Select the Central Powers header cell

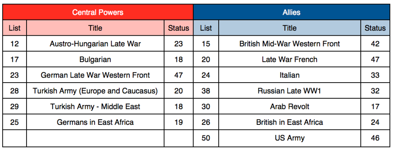tap(98, 12)
